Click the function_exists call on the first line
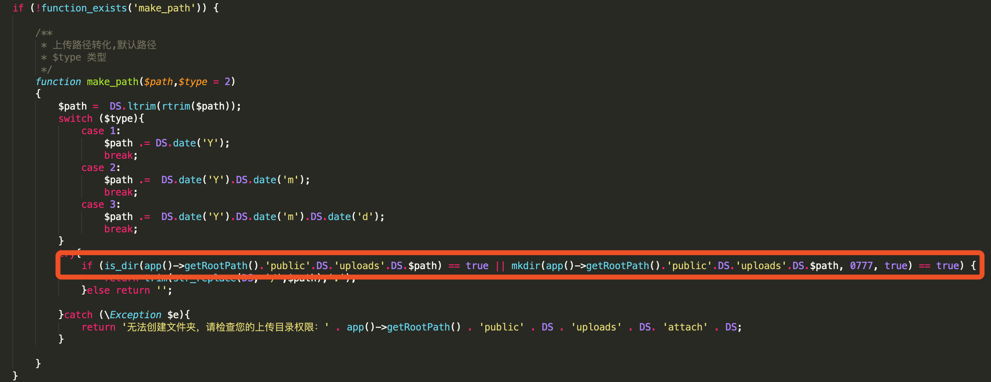 [x=84, y=8]
